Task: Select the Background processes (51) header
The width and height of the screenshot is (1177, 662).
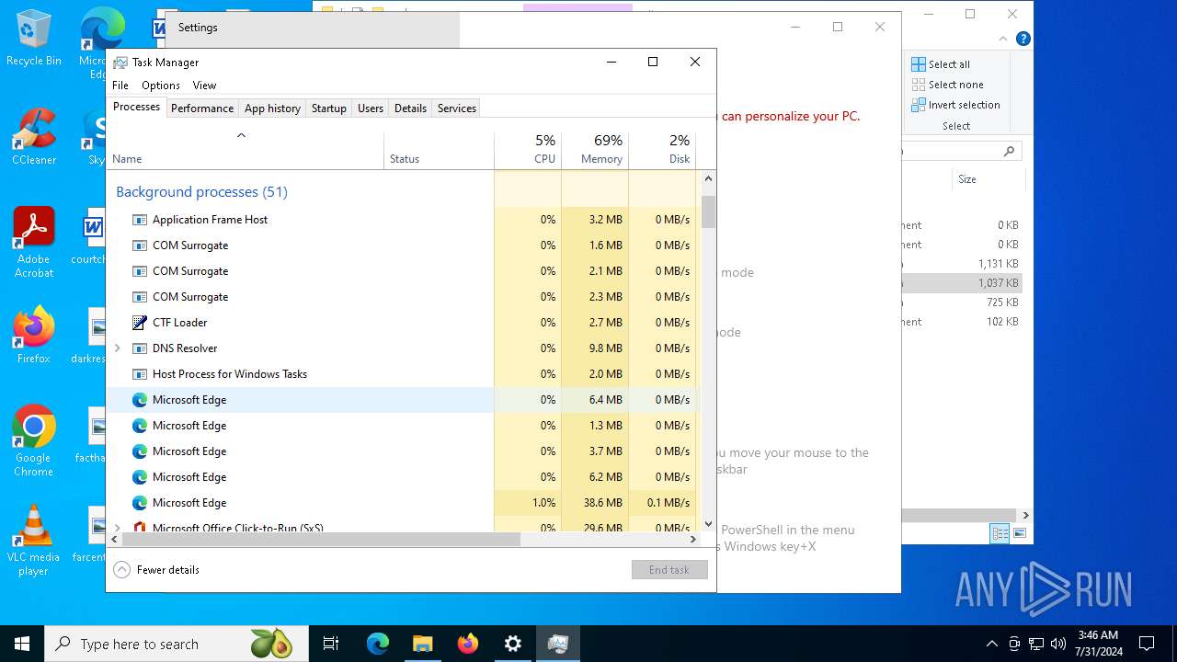Action: pyautogui.click(x=201, y=192)
